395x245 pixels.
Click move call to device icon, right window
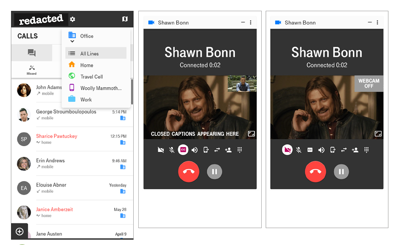click(x=333, y=150)
